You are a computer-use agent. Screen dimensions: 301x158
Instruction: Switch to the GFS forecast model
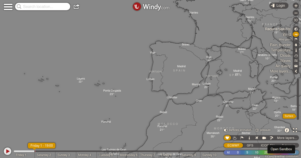pyautogui.click(x=250, y=145)
